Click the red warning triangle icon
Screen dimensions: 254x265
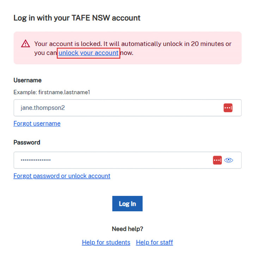pyautogui.click(x=25, y=44)
